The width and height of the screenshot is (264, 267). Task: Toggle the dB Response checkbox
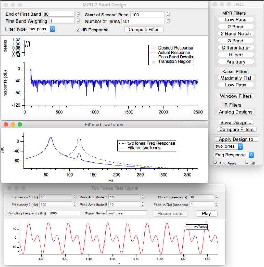(78, 30)
